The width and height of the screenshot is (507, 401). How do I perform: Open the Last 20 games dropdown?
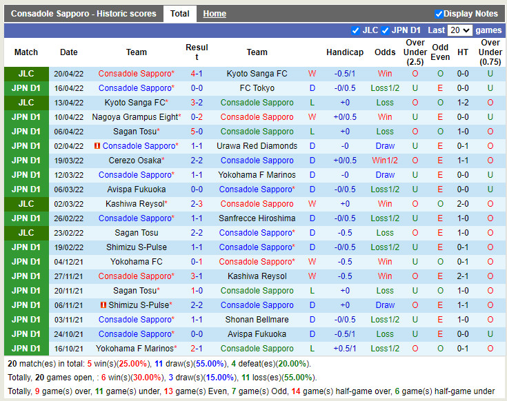click(459, 30)
